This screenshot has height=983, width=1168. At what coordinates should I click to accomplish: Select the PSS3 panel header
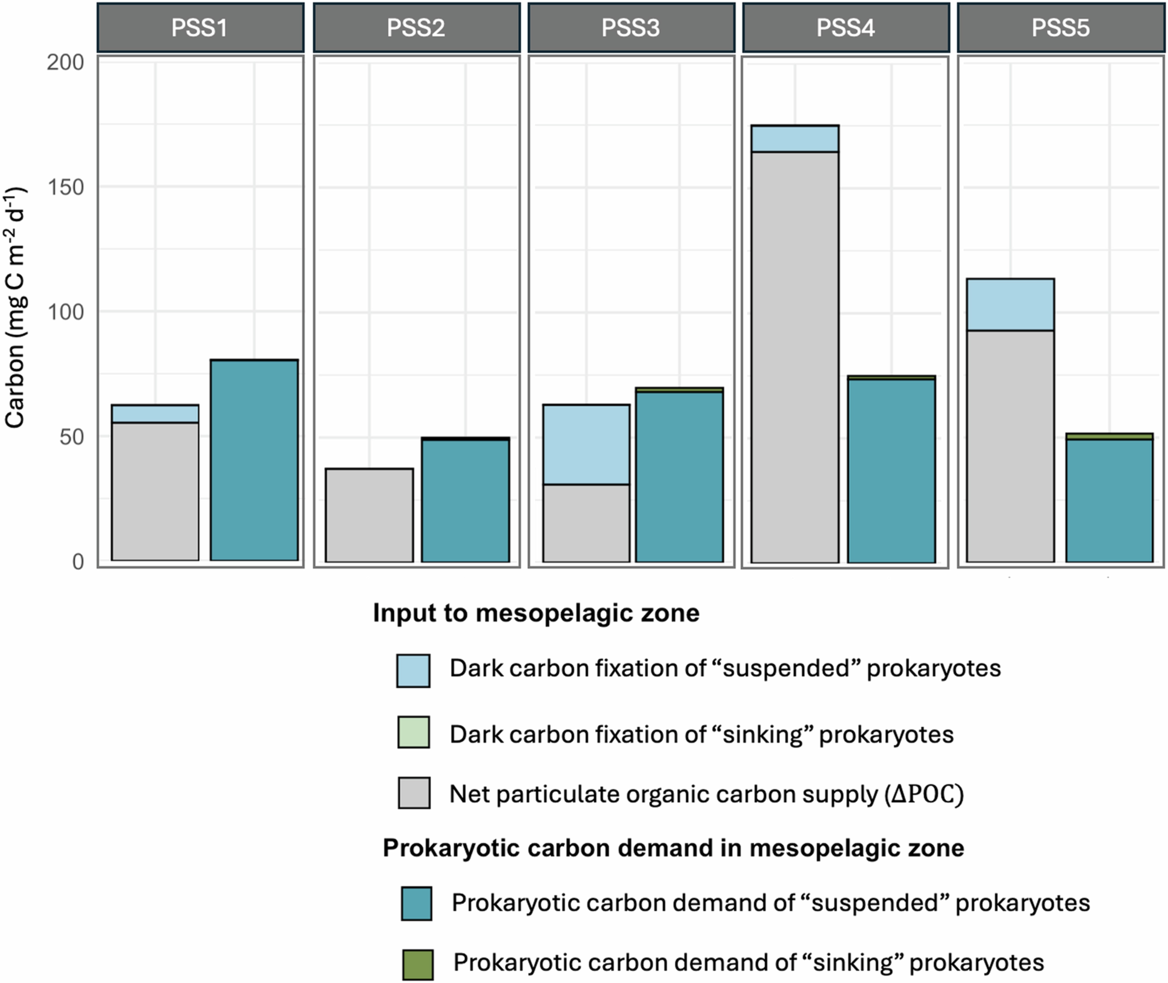coord(631,28)
